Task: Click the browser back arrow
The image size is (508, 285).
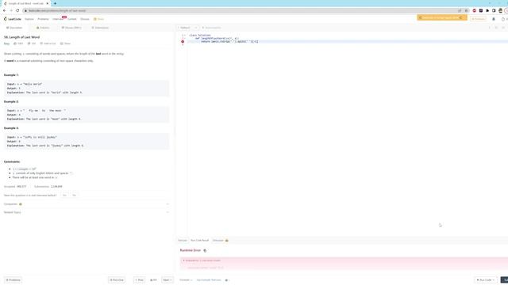Action: (x=4, y=10)
